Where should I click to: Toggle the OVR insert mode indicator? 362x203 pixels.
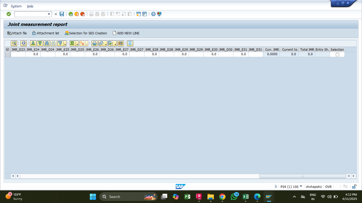(328, 187)
